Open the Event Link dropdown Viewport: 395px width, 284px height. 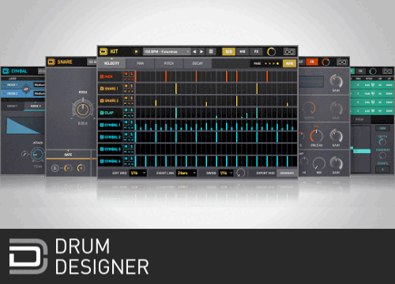coord(186,173)
